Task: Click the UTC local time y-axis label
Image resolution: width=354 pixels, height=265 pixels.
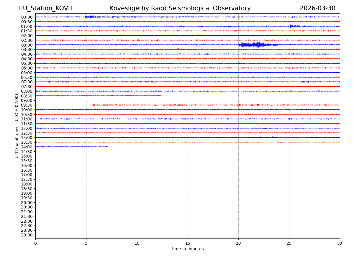Action: pos(17,126)
